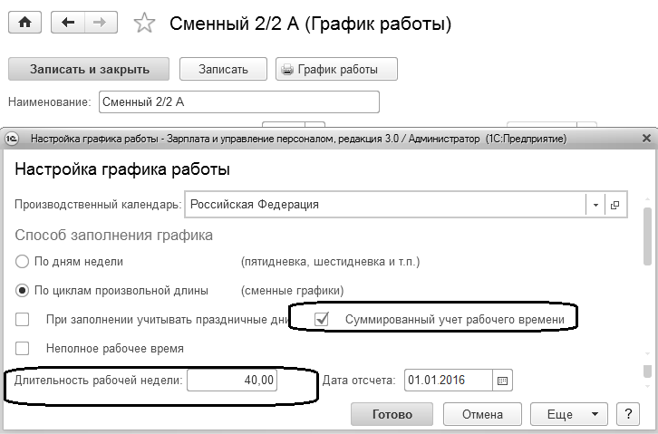Expand the Производственный календарь dropdown arrow
Screen dimensions: 658x434
pyautogui.click(x=595, y=205)
